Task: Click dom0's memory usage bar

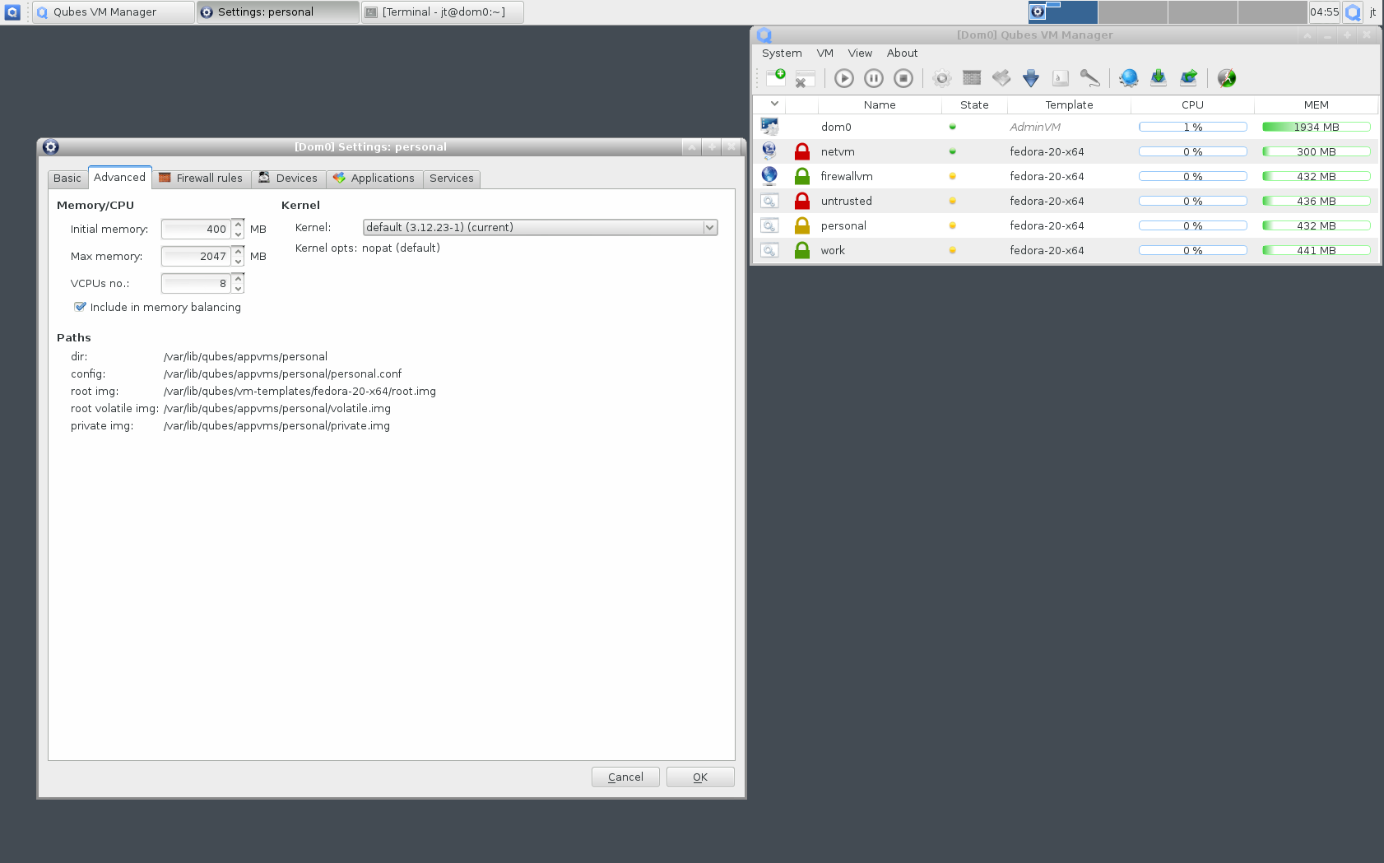Action: [x=1315, y=126]
